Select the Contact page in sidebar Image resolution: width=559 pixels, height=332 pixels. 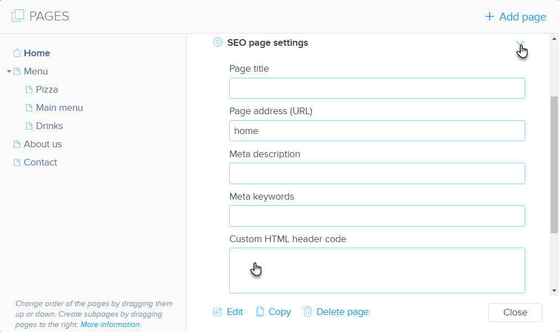[40, 162]
